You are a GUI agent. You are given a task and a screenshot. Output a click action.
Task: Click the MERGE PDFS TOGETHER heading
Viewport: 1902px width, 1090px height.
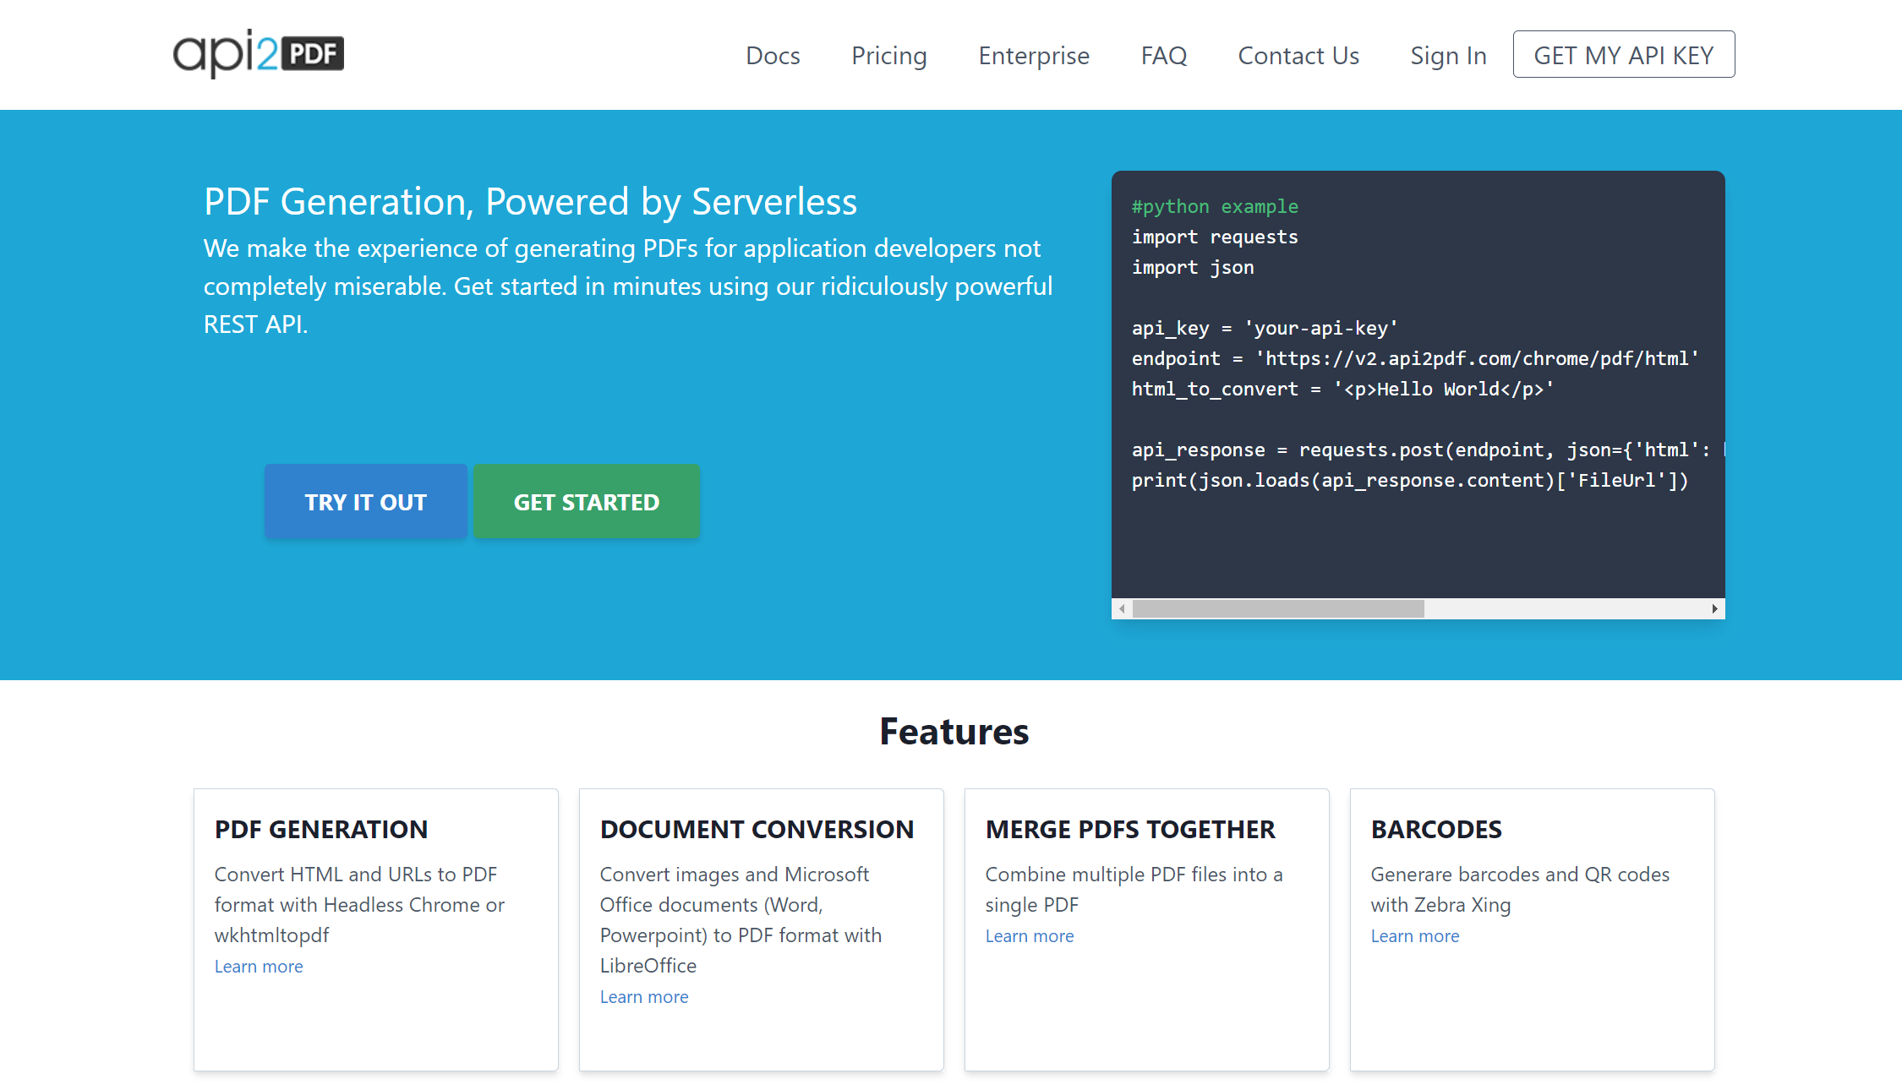pos(1130,829)
